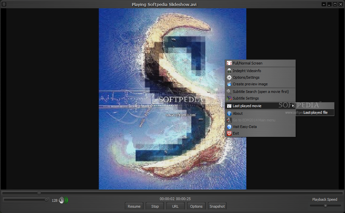Select Full/Normal Screen menu entry
345x213 pixels.
pos(260,63)
